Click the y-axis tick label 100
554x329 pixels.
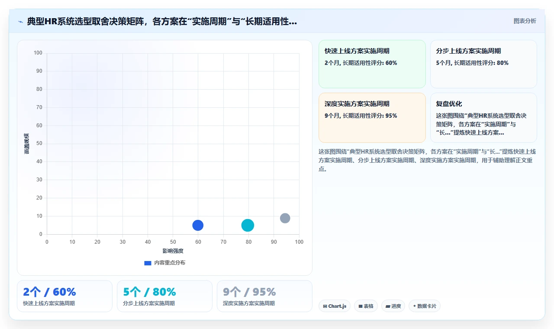point(38,53)
